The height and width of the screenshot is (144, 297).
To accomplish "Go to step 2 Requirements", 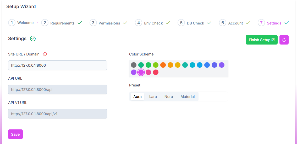I will (x=45, y=23).
